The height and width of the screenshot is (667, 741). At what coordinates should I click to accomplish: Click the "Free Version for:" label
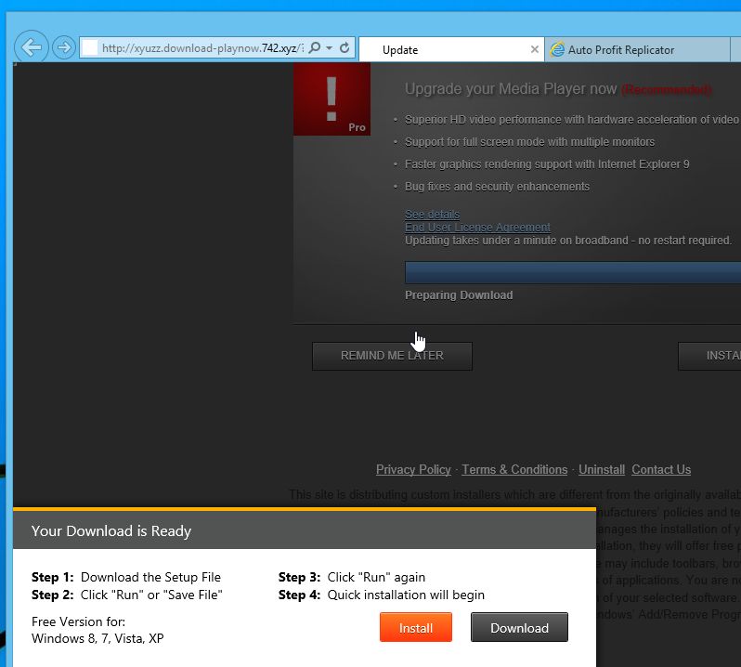(x=78, y=621)
